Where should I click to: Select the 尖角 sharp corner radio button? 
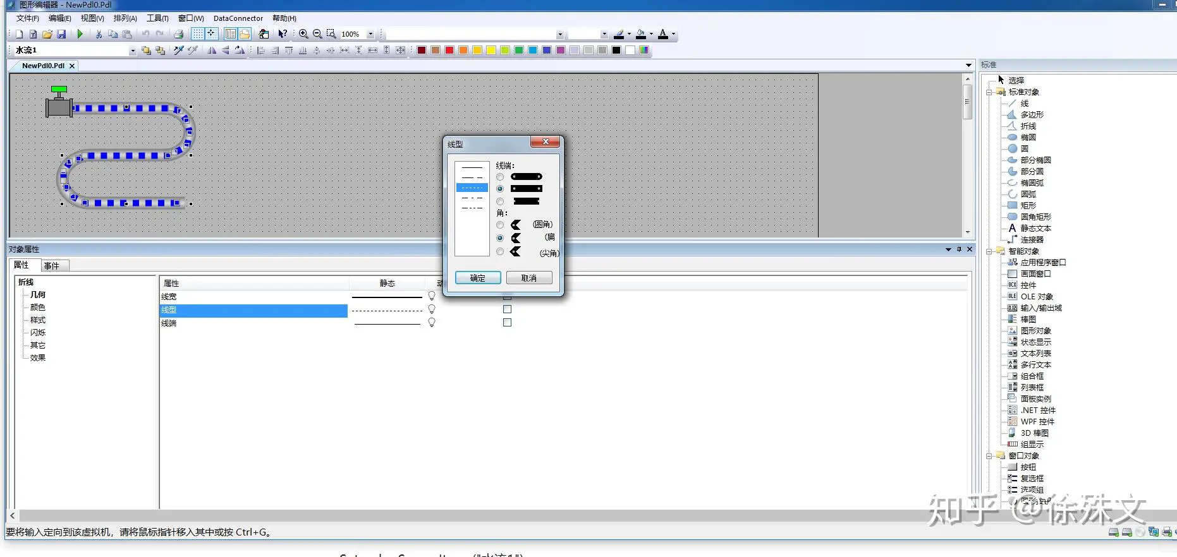[x=500, y=252]
